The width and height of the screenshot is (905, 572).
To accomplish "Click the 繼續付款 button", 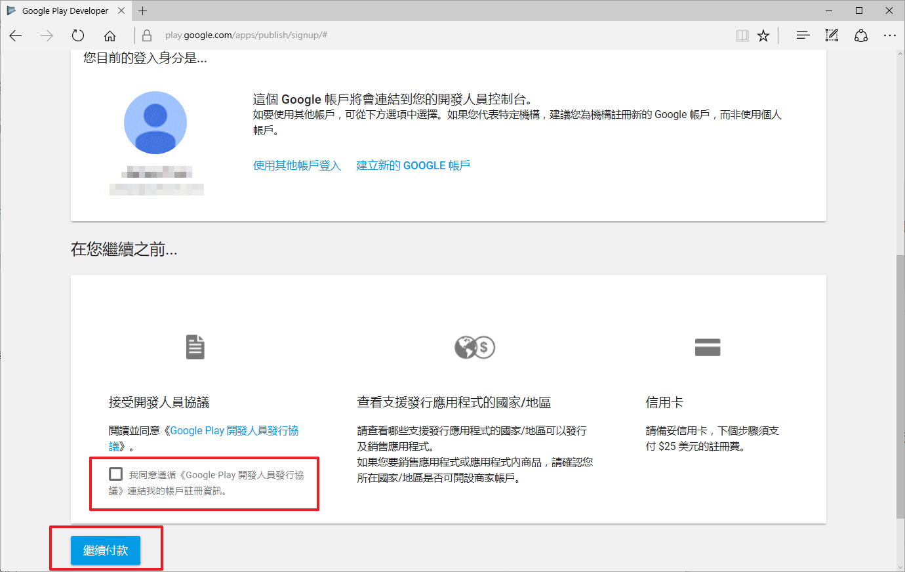I will [106, 550].
